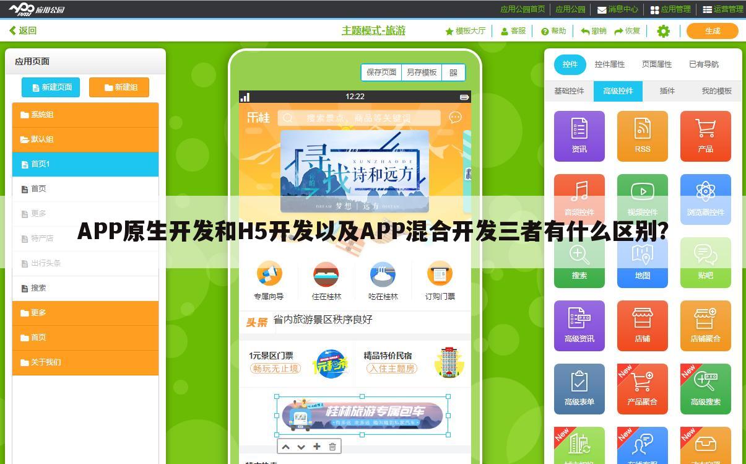Add the 高级搜索 widget

pyautogui.click(x=705, y=388)
